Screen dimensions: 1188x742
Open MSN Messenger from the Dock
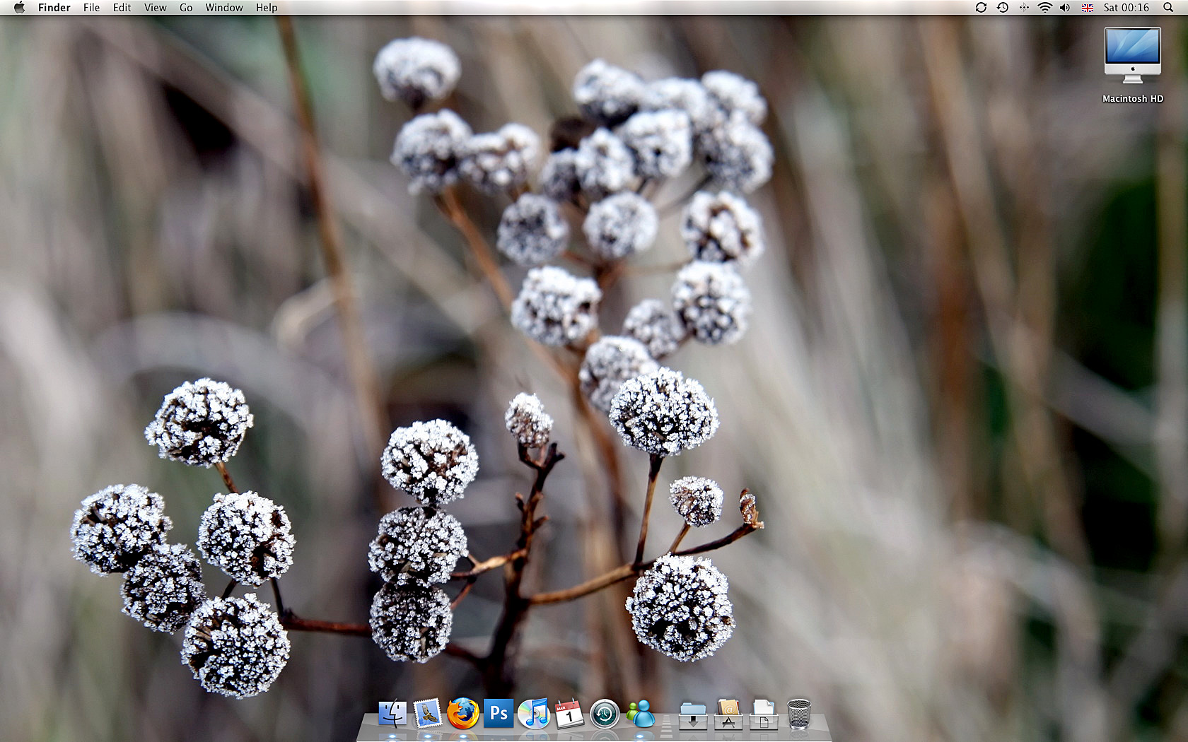[641, 714]
